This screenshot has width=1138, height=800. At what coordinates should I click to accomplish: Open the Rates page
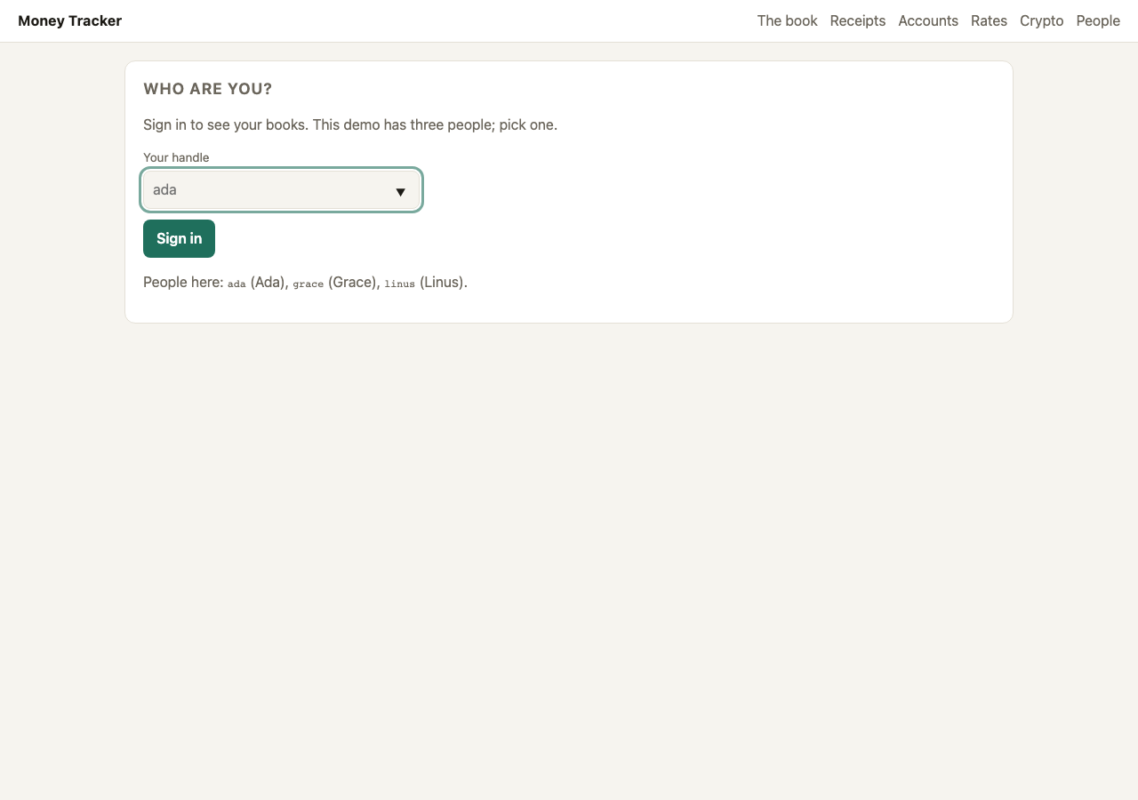(989, 20)
